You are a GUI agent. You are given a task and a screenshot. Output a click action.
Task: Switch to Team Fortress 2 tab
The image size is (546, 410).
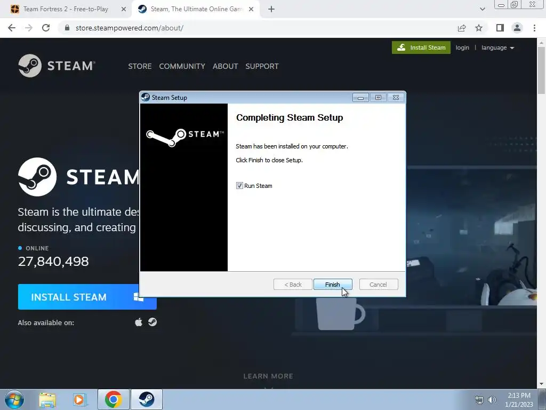(x=66, y=9)
